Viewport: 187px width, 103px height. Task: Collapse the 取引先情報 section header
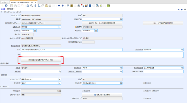tap(5, 63)
